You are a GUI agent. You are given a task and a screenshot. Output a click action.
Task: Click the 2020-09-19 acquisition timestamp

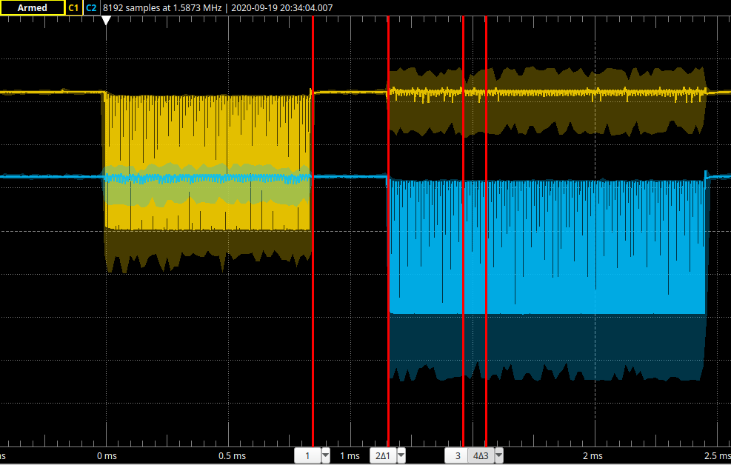click(281, 8)
